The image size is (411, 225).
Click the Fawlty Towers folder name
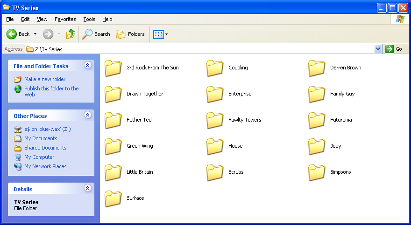click(x=245, y=120)
